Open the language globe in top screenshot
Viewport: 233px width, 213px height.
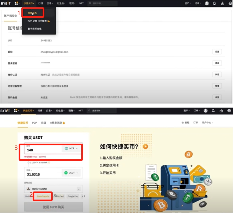pos(230,3)
